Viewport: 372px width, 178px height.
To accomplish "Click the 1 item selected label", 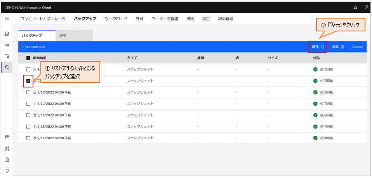I will point(33,47).
